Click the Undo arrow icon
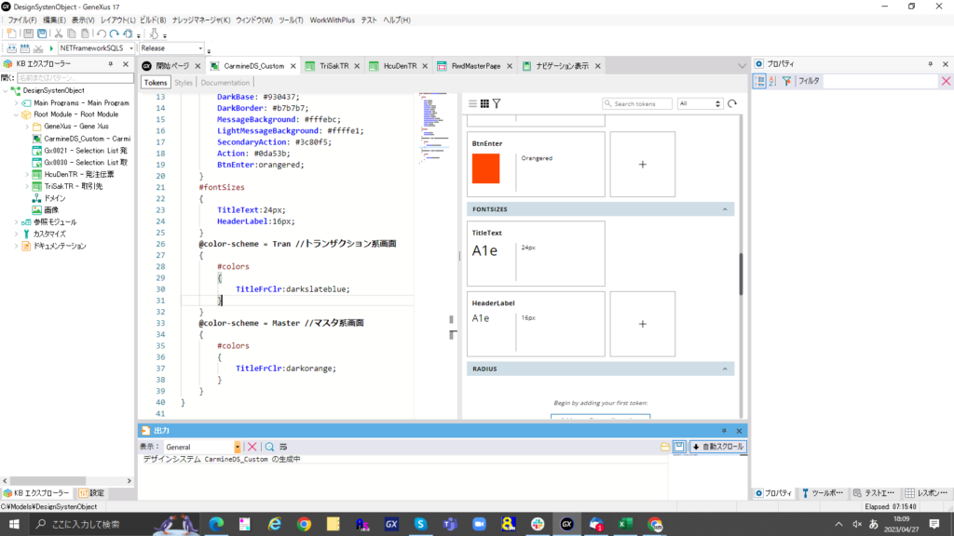 coord(101,33)
